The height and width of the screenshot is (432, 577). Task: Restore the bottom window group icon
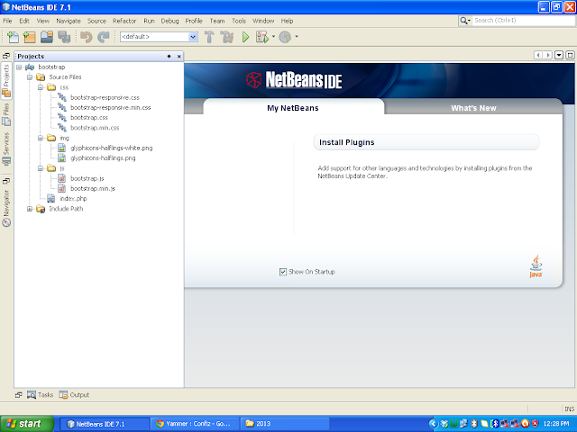(x=18, y=395)
